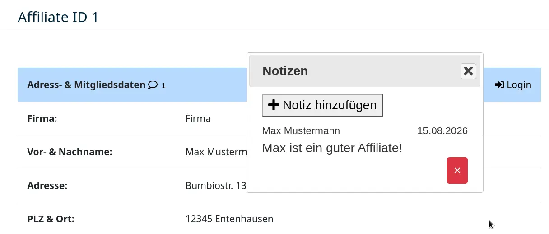Click the Notiz hinzufügen button

point(322,105)
